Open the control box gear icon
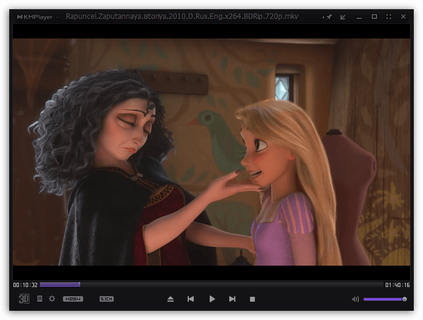 [52, 299]
